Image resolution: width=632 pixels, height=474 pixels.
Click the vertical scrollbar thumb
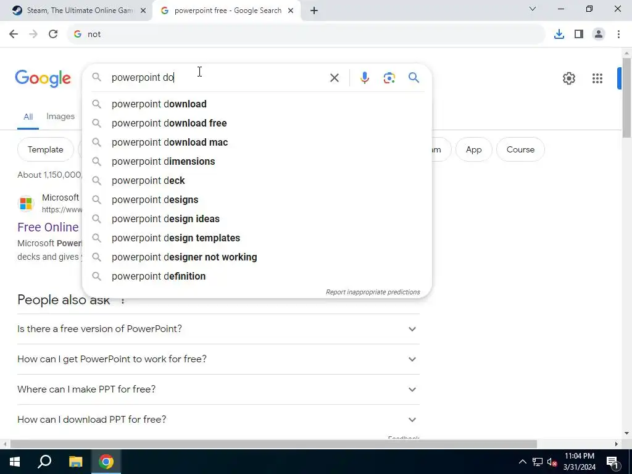(x=626, y=98)
